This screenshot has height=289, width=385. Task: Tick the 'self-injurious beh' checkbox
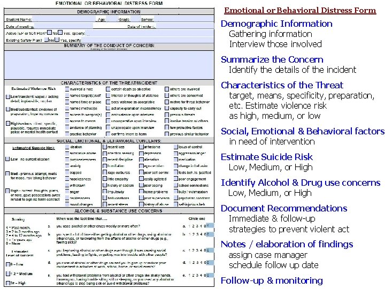pos(176,204)
